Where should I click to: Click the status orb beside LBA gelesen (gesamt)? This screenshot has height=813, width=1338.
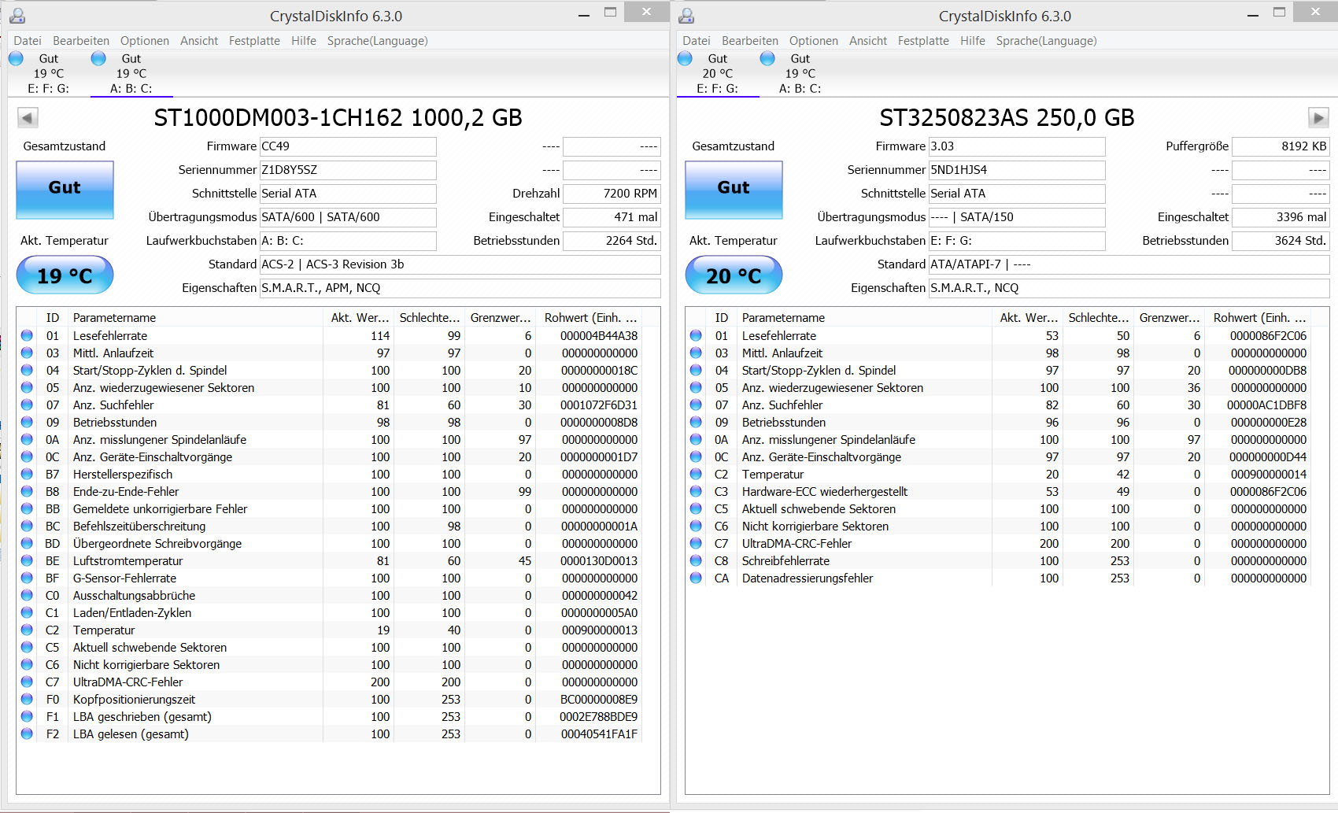click(x=27, y=734)
